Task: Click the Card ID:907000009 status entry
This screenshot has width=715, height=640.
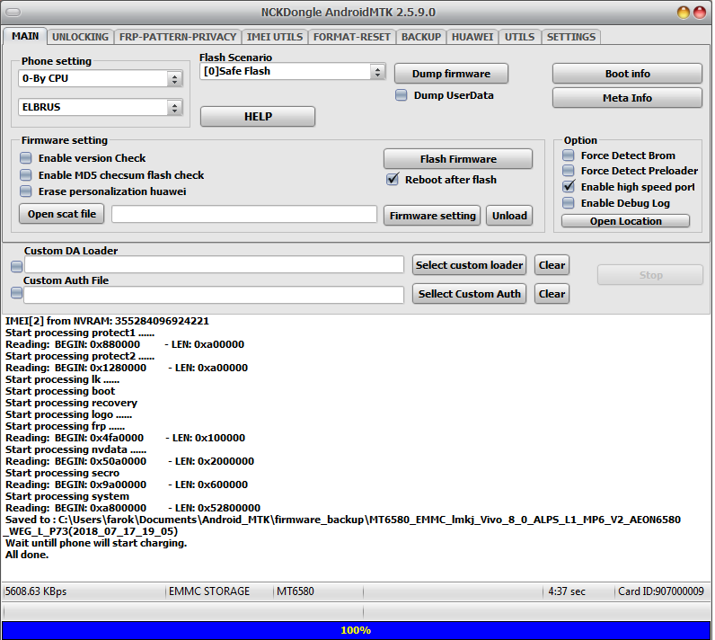Action: click(x=661, y=591)
